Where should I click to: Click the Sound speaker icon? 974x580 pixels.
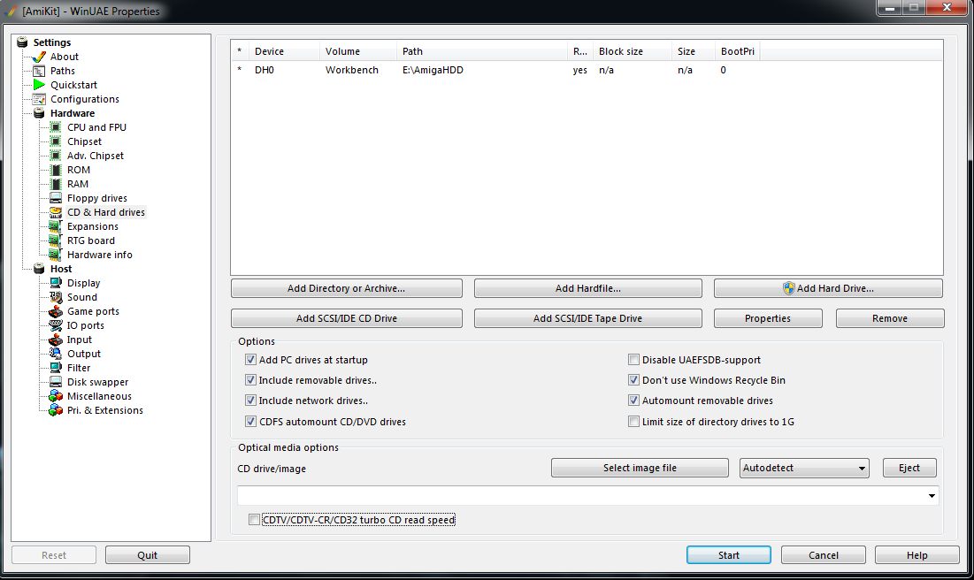click(x=56, y=297)
